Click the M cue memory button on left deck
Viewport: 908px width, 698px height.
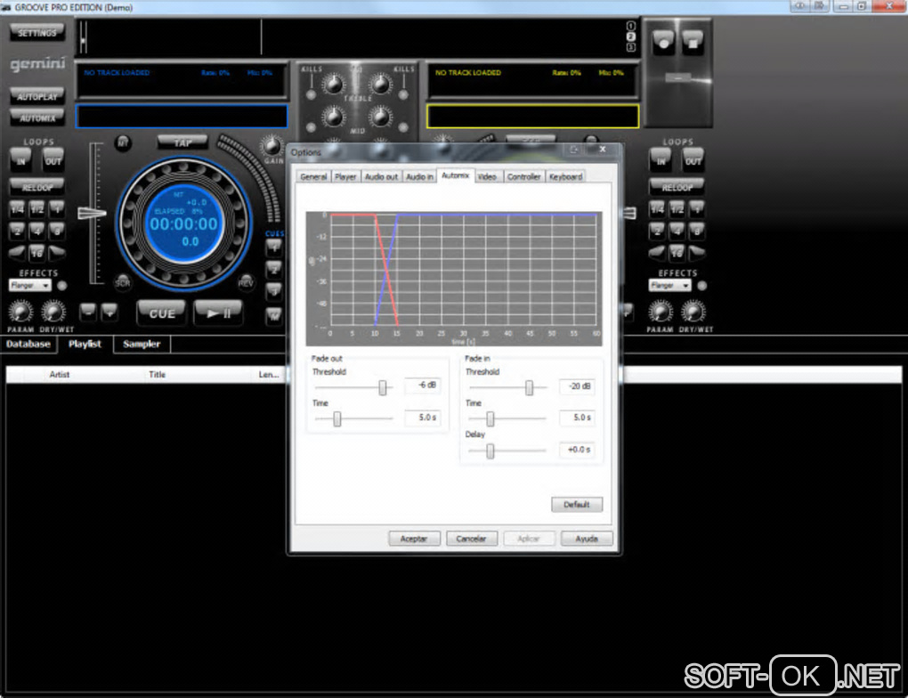tap(274, 314)
